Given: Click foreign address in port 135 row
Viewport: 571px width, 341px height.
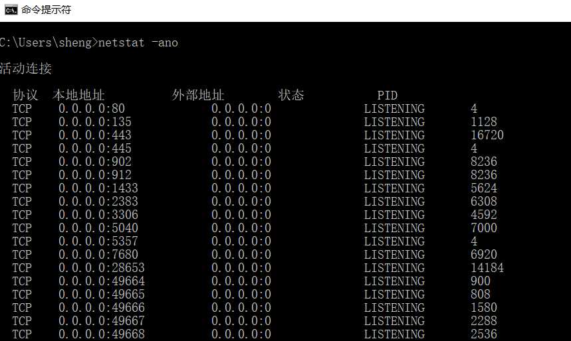Looking at the screenshot, I should pos(241,122).
